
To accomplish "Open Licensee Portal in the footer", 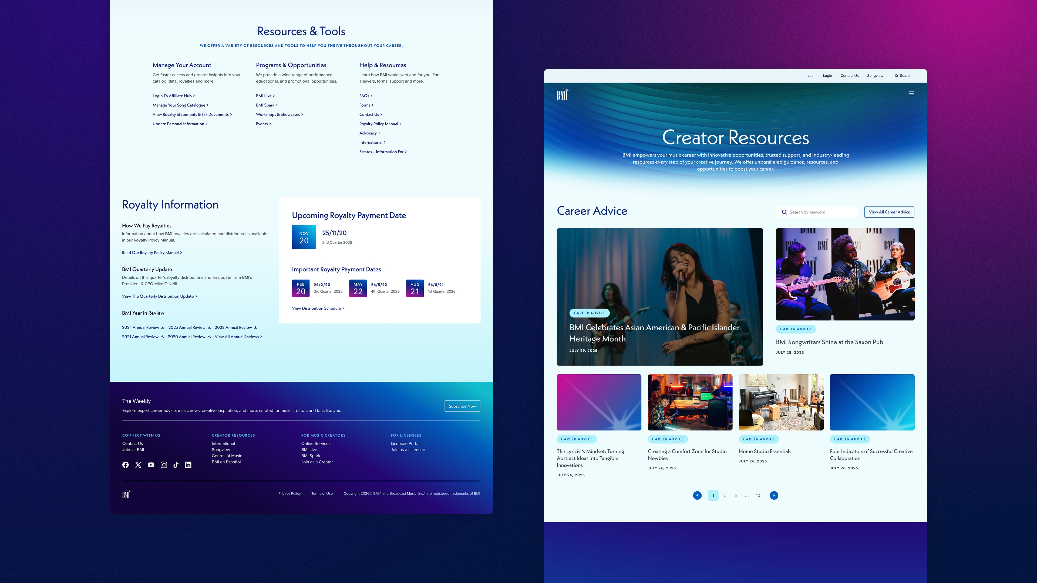I will [405, 443].
